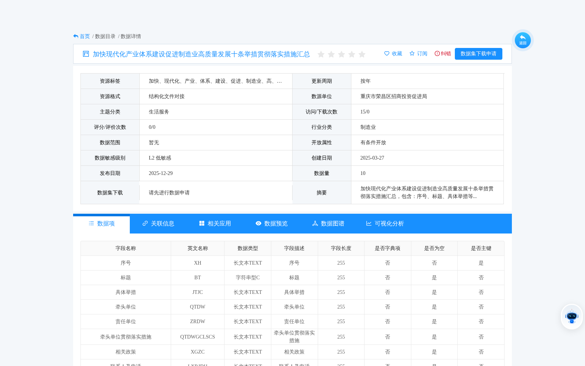The image size is (585, 366).
Task: Switch to 数据预览 tab
Action: (x=272, y=224)
